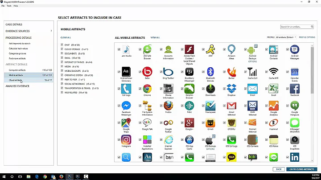
Task: Toggle the Android Contacts artifact checkbox
Action: click(x=266, y=49)
